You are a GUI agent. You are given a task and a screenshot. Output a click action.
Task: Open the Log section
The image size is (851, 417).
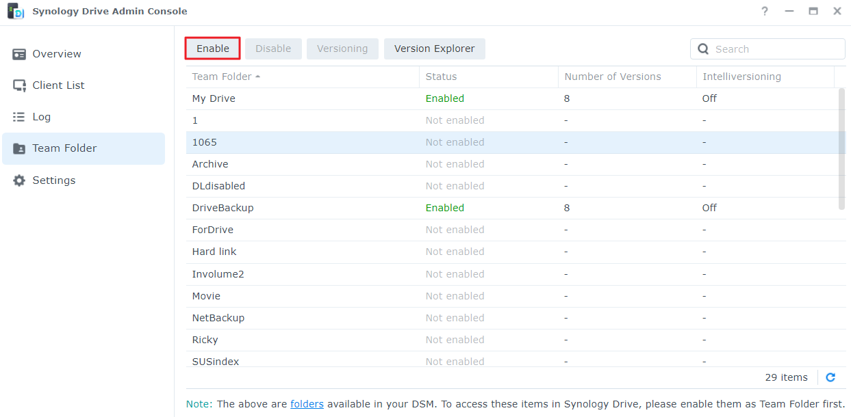84,117
